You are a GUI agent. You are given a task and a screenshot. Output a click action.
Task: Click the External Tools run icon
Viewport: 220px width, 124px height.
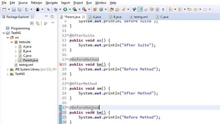[x=84, y=9]
